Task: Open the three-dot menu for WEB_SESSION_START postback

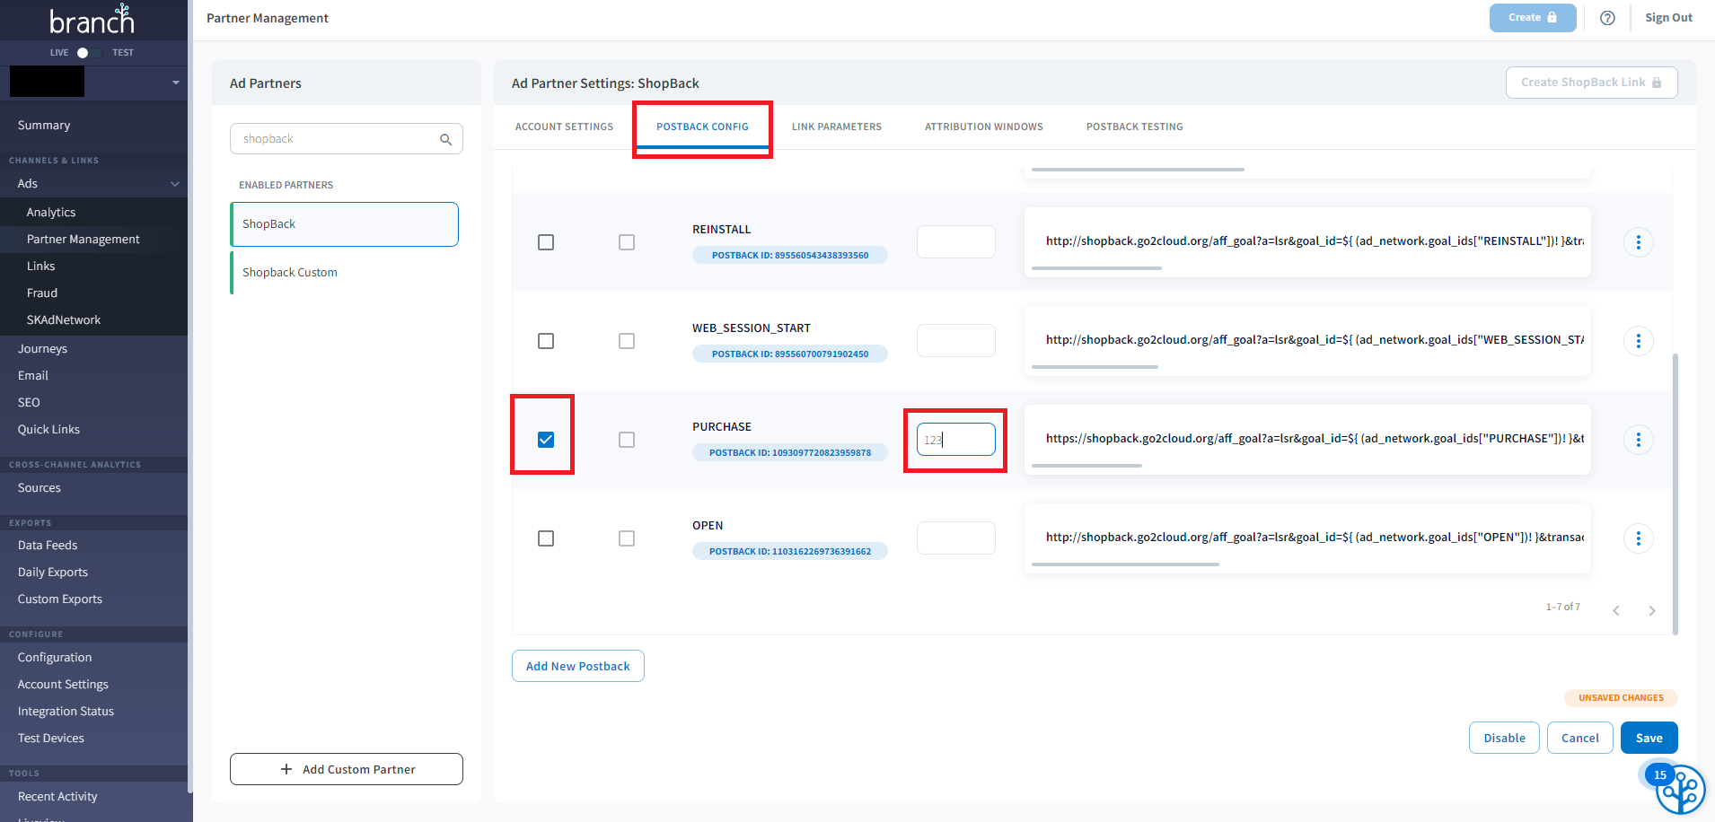Action: [x=1638, y=341]
